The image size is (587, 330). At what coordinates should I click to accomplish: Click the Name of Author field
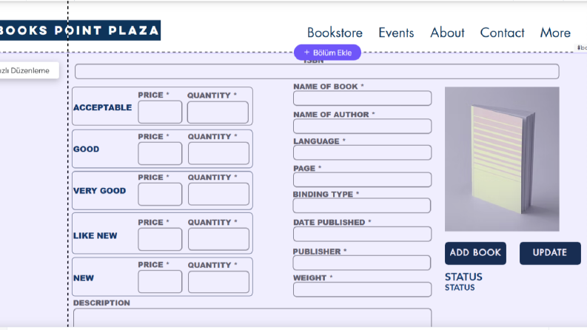pos(363,126)
